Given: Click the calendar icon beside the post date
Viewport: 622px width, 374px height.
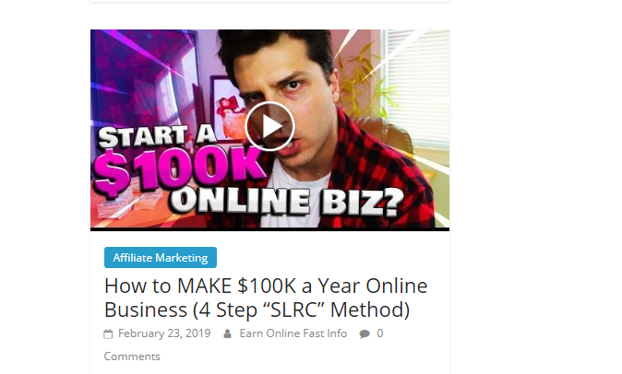Looking at the screenshot, I should [x=108, y=334].
